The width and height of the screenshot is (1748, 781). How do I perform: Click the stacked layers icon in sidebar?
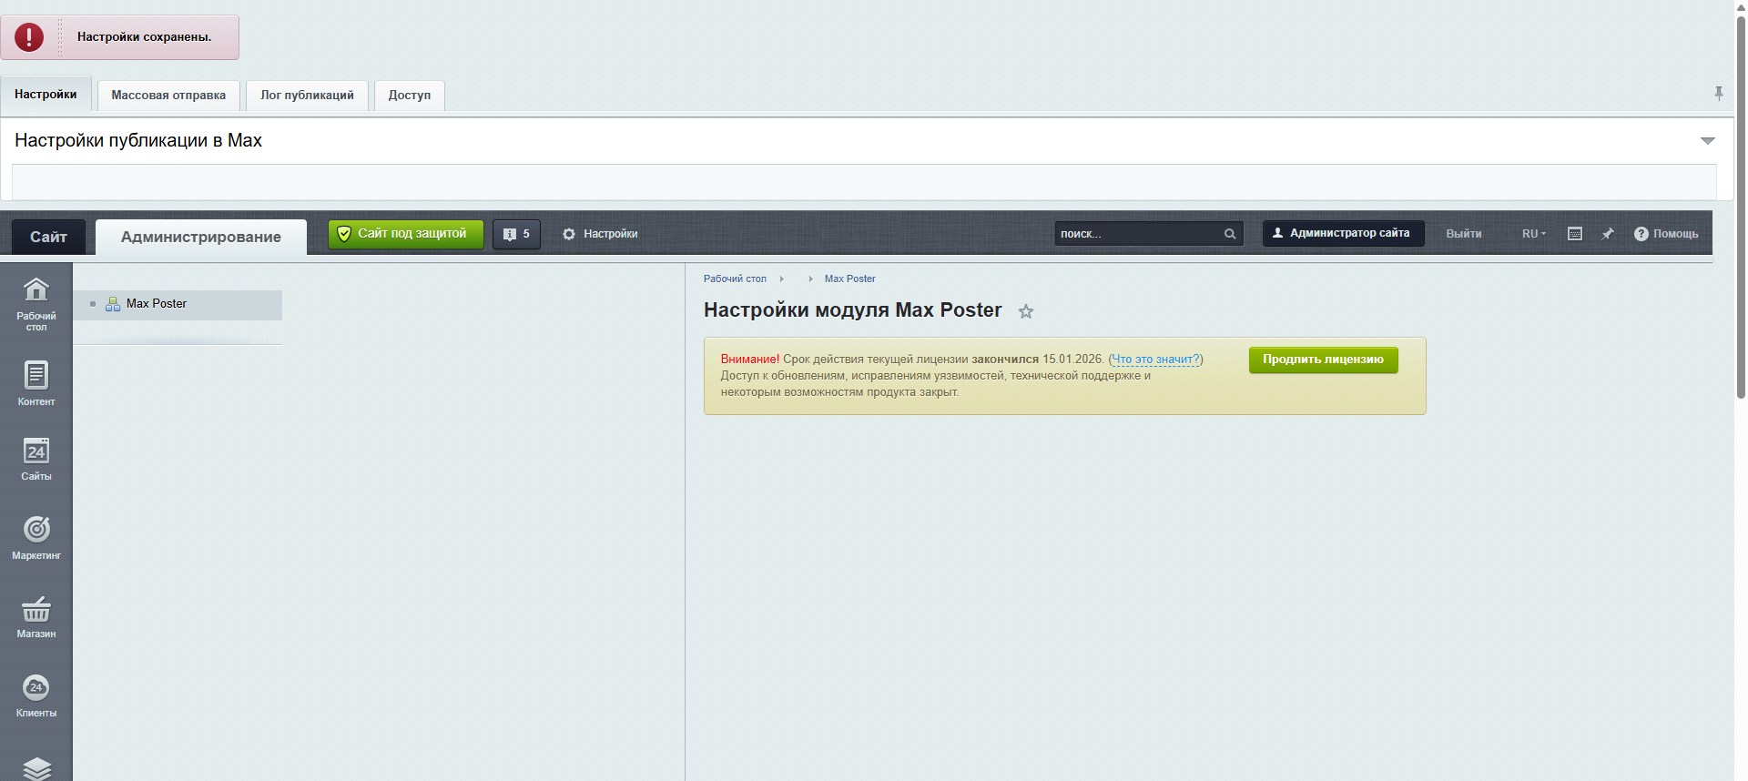(36, 768)
